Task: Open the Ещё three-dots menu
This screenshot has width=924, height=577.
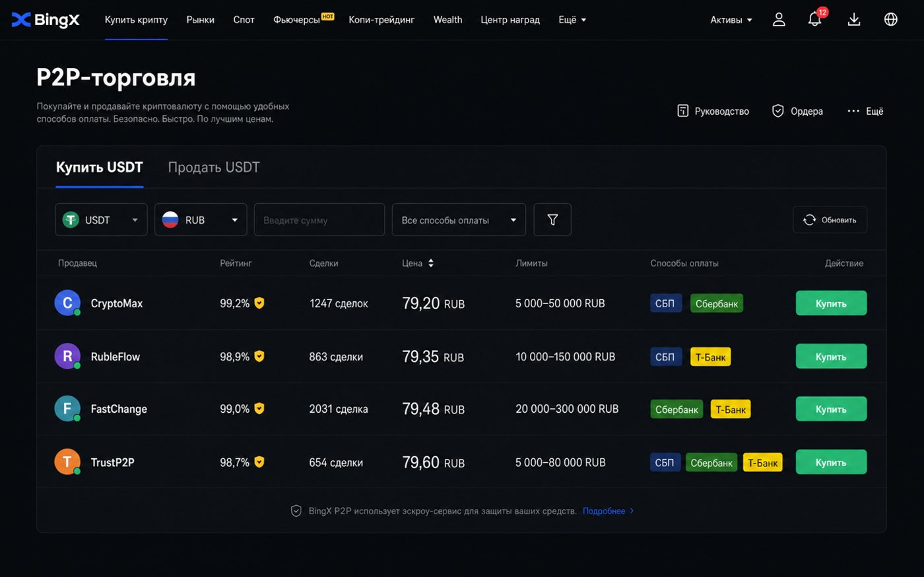Action: point(865,111)
